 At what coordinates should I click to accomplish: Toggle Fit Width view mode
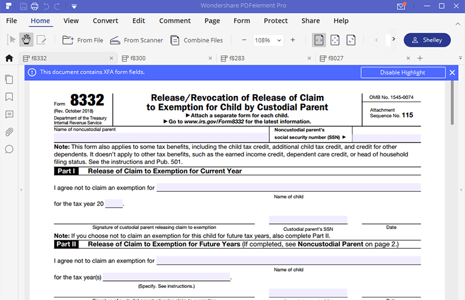319,40
